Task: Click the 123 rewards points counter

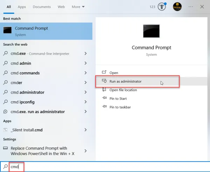Action: (x=152, y=7)
